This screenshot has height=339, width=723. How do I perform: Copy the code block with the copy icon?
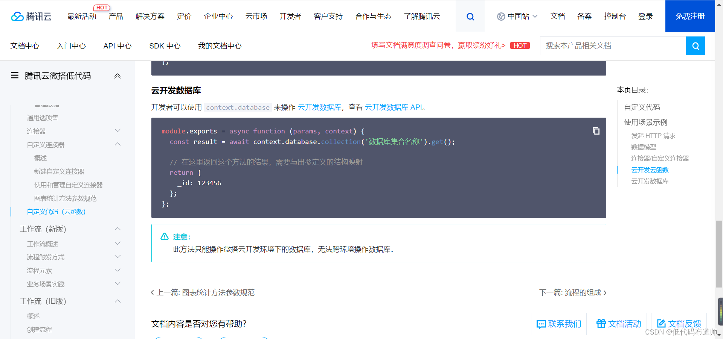[596, 131]
